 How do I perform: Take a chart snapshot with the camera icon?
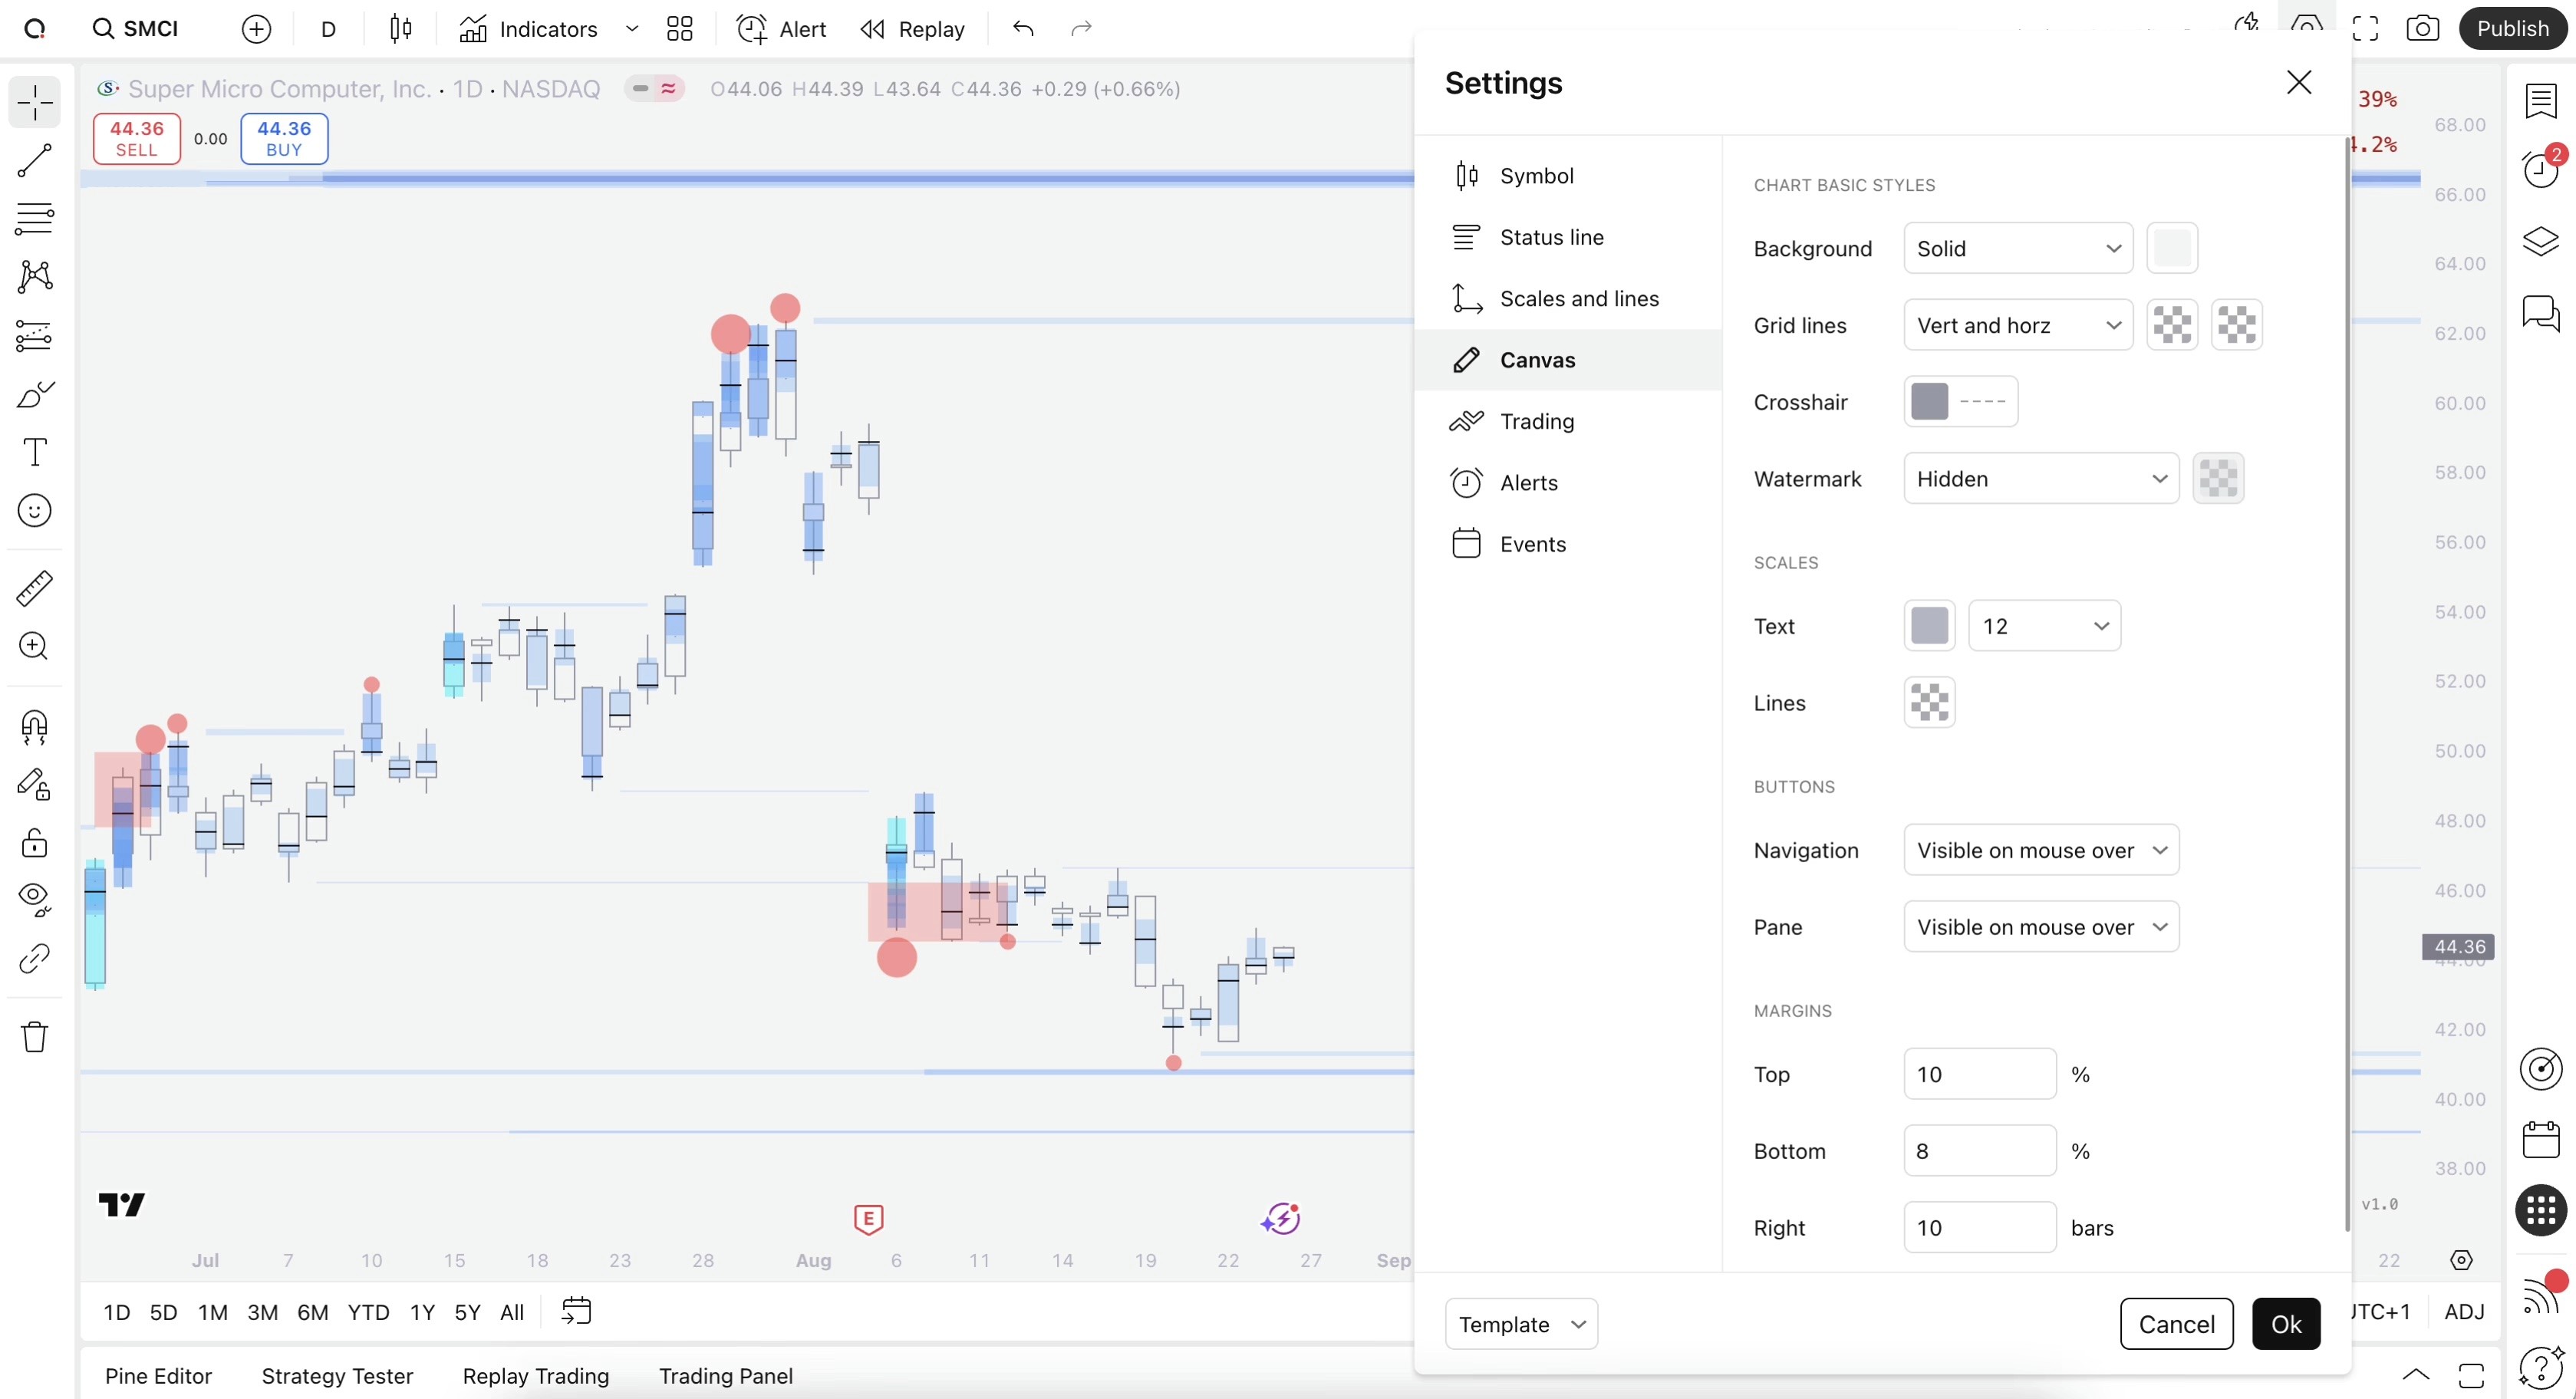point(2422,28)
